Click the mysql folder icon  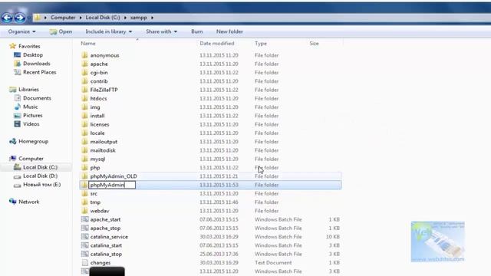pos(84,159)
